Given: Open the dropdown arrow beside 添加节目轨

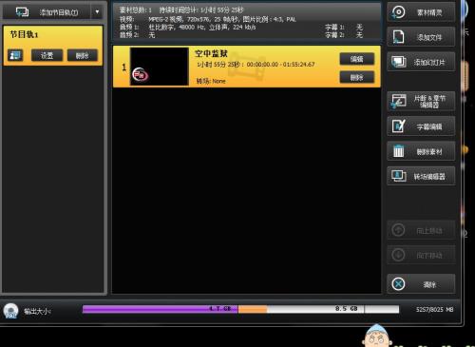Looking at the screenshot, I should [97, 12].
